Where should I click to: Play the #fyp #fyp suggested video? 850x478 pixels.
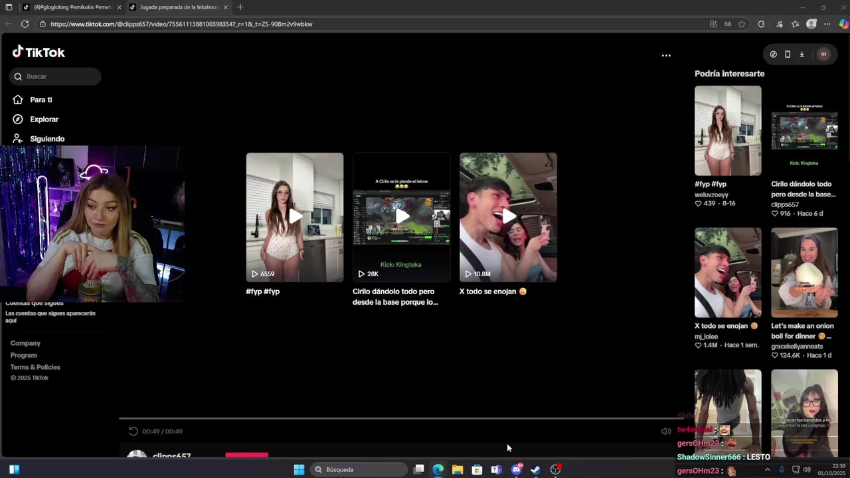pos(295,217)
